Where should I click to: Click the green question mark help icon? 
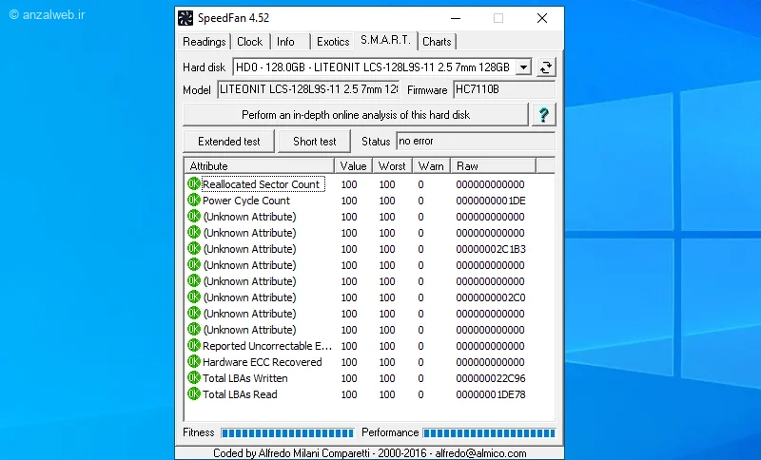(x=543, y=115)
